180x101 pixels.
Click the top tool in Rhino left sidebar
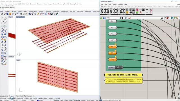(3, 18)
